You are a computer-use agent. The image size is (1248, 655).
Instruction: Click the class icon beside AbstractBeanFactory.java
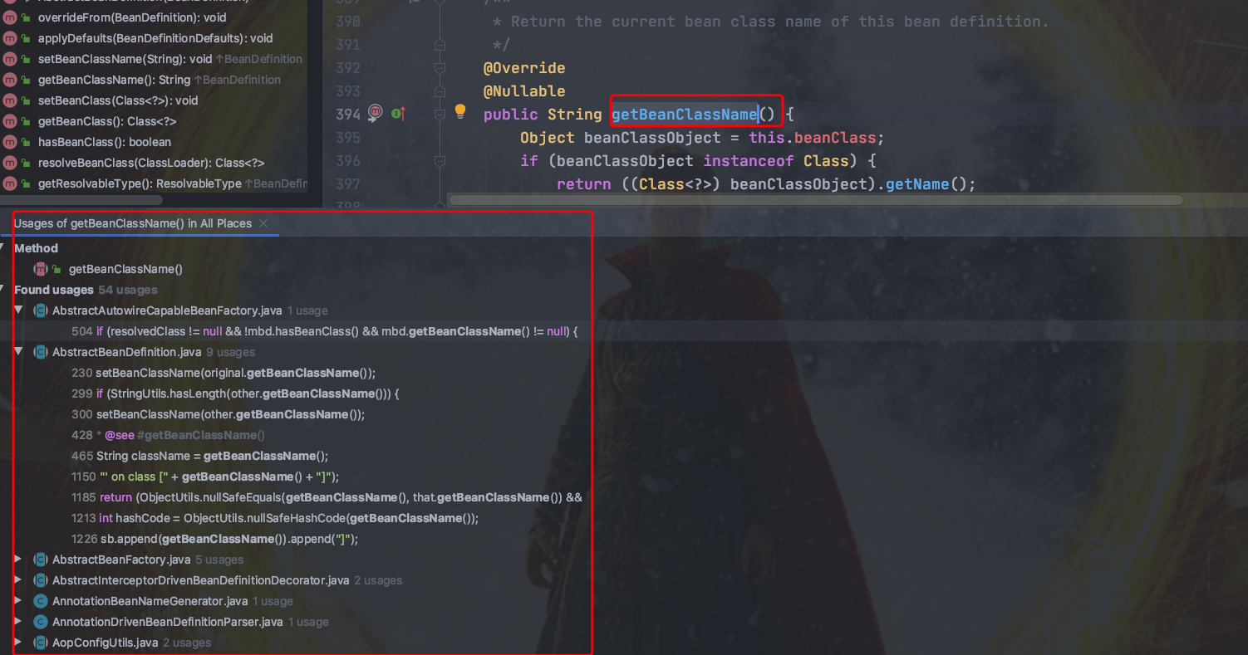tap(41, 560)
